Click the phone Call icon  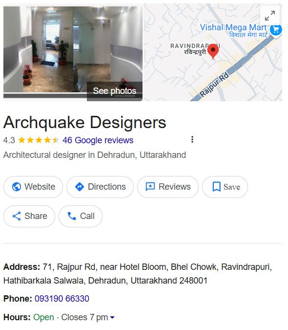tap(72, 216)
